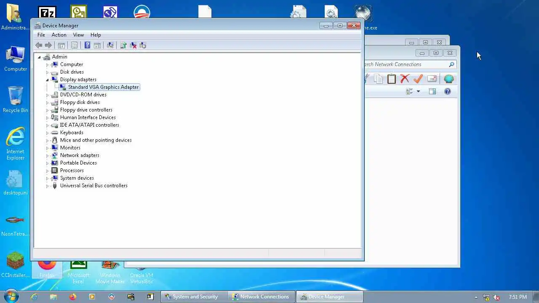Select the Floppy disk drives row
Image resolution: width=539 pixels, height=303 pixels.
(80, 102)
